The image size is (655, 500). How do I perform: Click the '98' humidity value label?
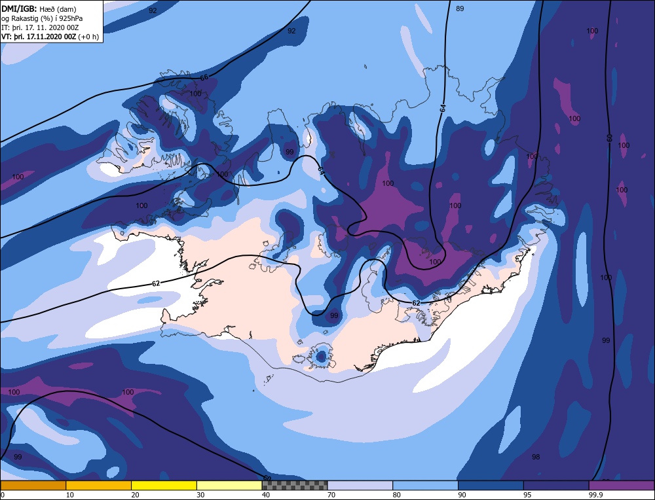pos(536,457)
